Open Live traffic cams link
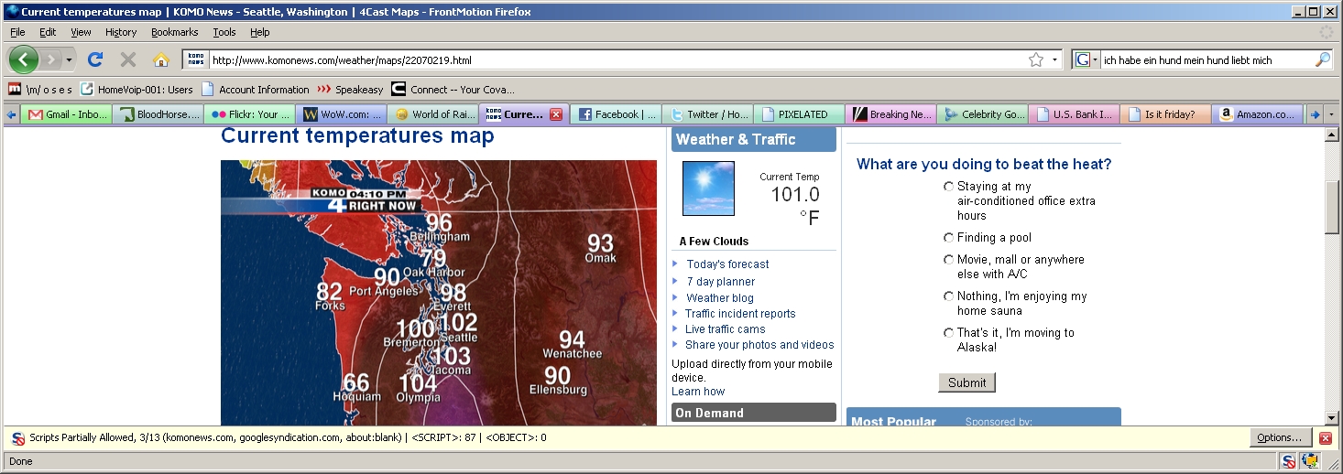The width and height of the screenshot is (1343, 474). [x=725, y=329]
